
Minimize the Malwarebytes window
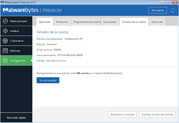point(162,2)
